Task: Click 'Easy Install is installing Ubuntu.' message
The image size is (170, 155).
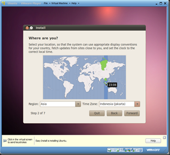Action: 51,141
